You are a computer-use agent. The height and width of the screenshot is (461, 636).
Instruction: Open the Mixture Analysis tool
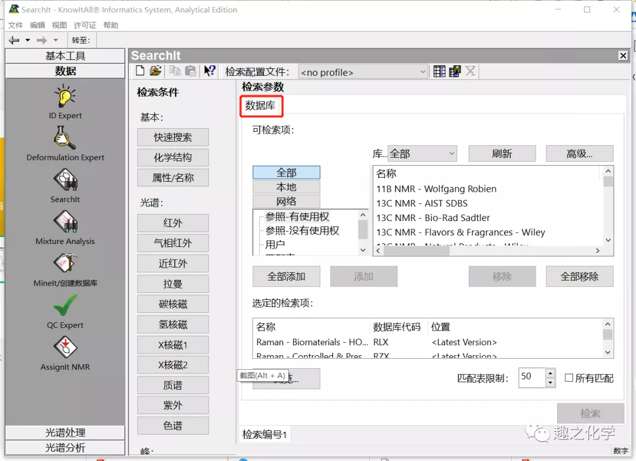click(65, 227)
